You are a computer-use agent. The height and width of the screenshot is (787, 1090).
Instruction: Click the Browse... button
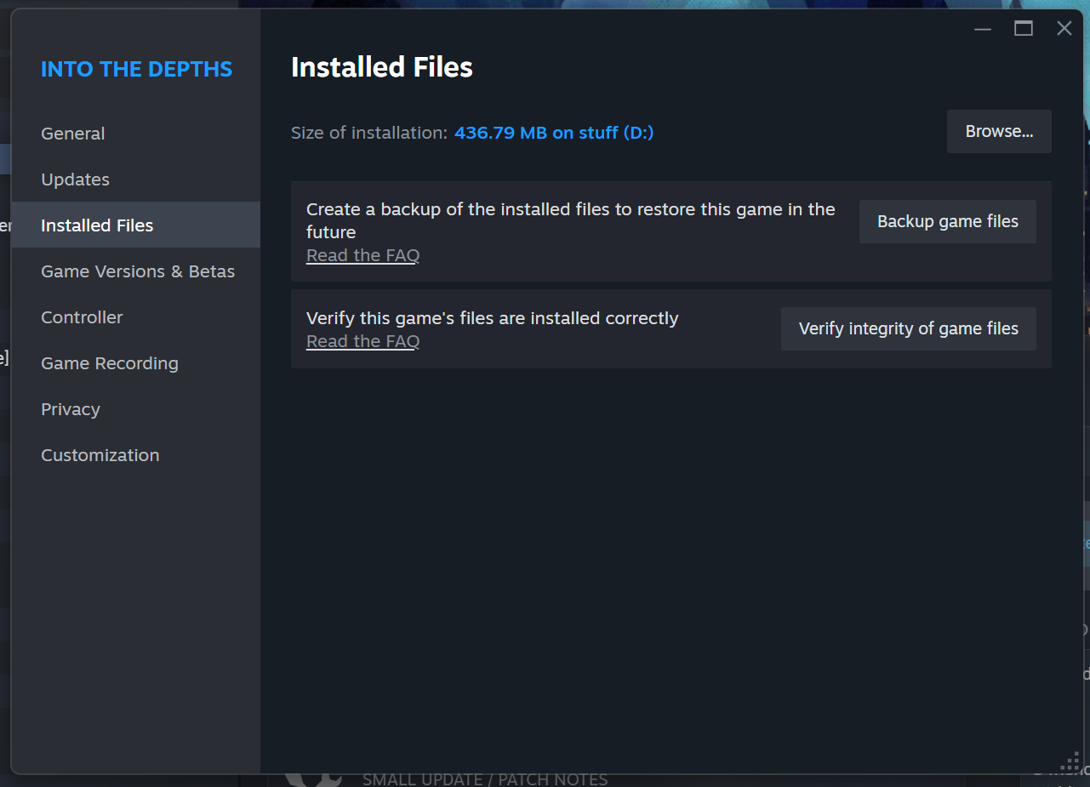(x=999, y=132)
